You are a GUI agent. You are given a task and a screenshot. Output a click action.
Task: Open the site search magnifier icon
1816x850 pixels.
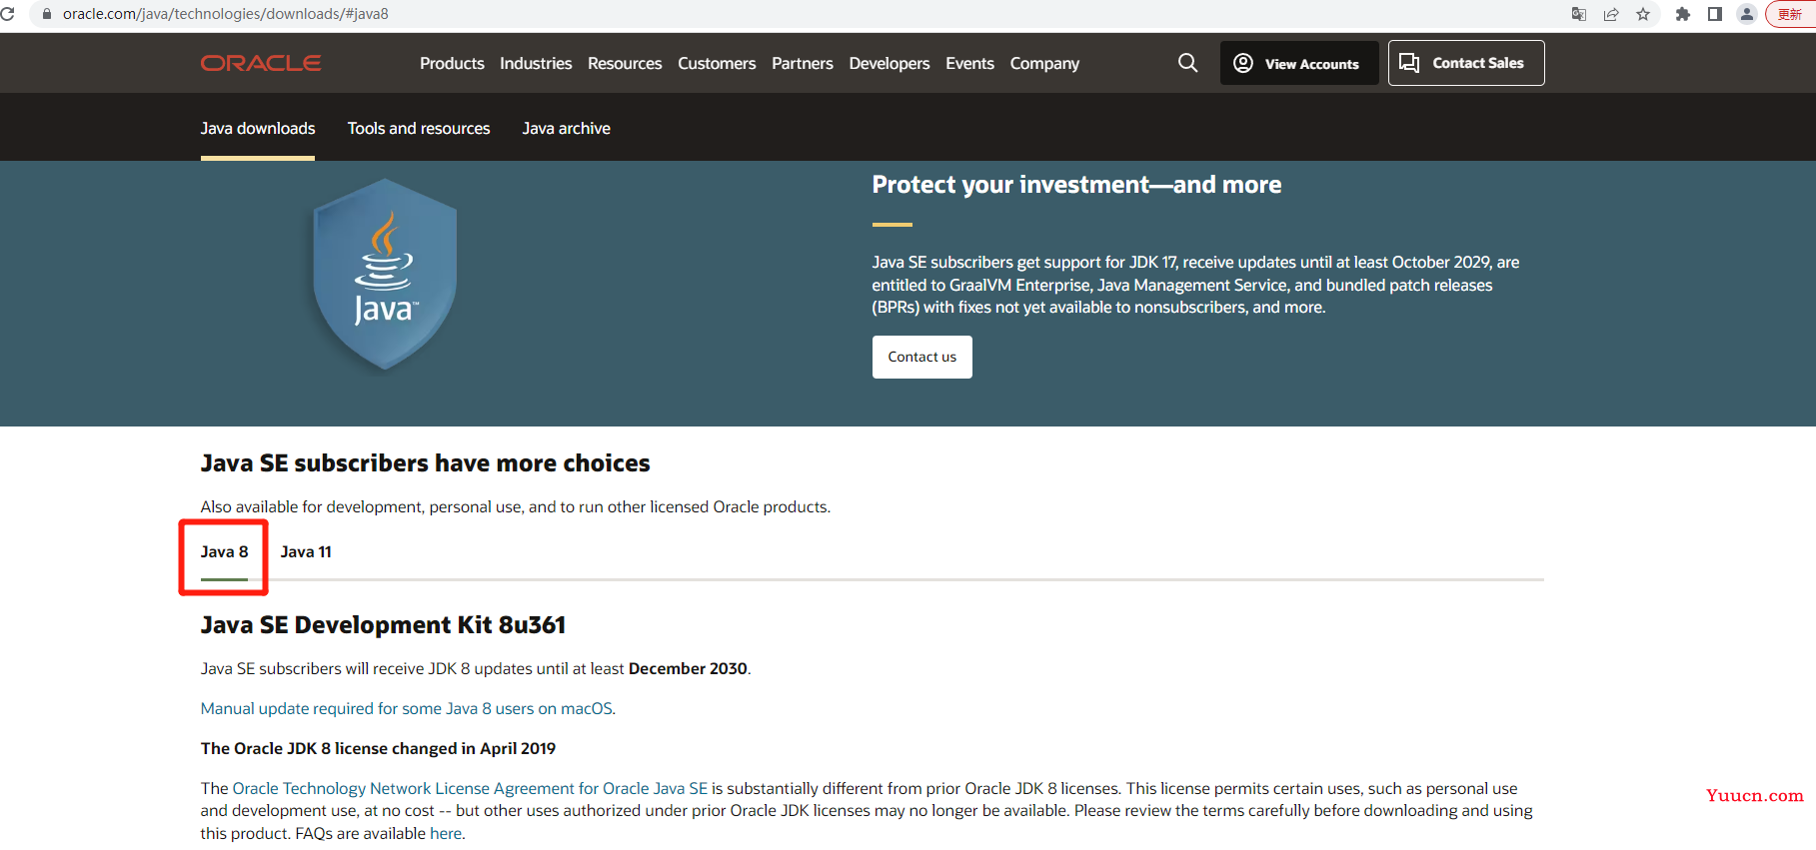tap(1187, 63)
